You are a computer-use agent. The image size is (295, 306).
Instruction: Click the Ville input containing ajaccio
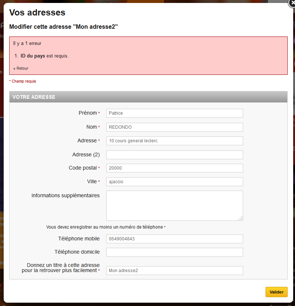tap(174, 182)
